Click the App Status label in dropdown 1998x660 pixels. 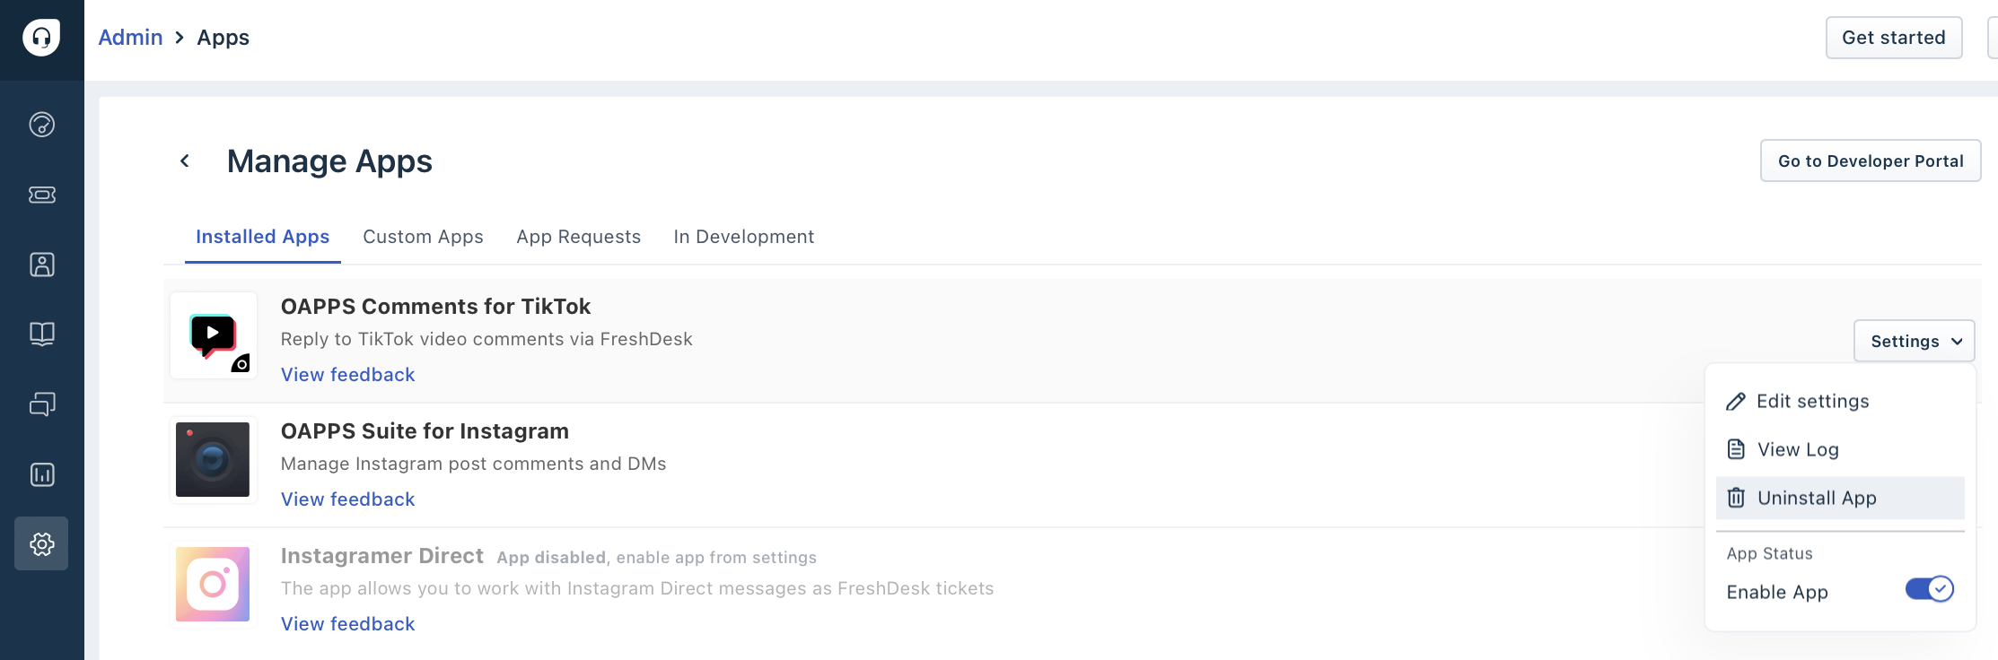[x=1770, y=553]
